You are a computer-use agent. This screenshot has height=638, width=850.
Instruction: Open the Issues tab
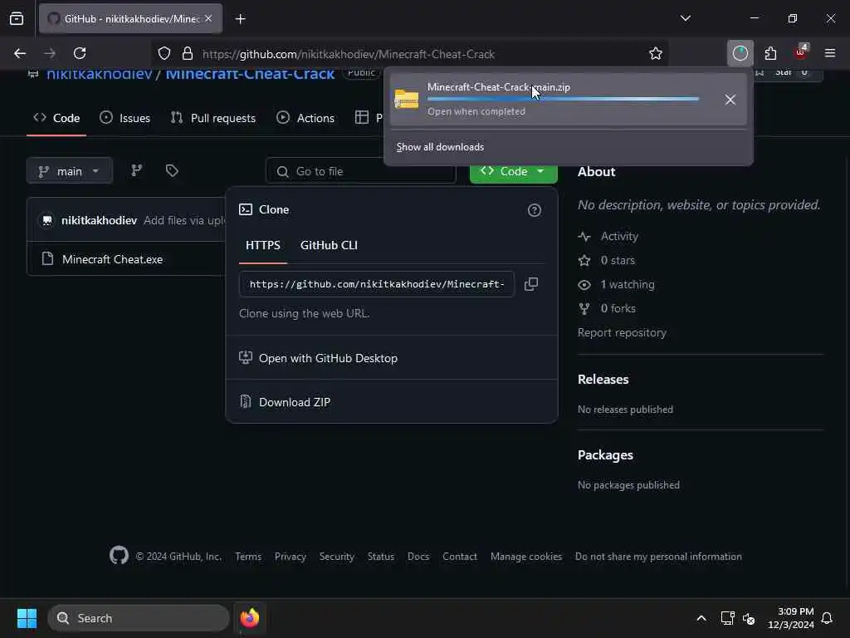pyautogui.click(x=125, y=118)
